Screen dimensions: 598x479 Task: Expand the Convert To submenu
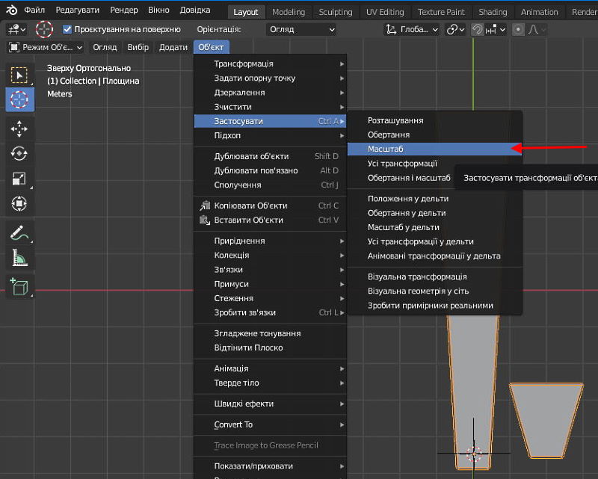(x=271, y=424)
